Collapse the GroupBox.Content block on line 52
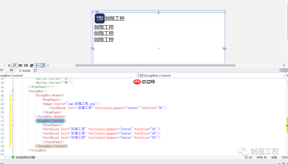288x164 pixels. coord(13,121)
